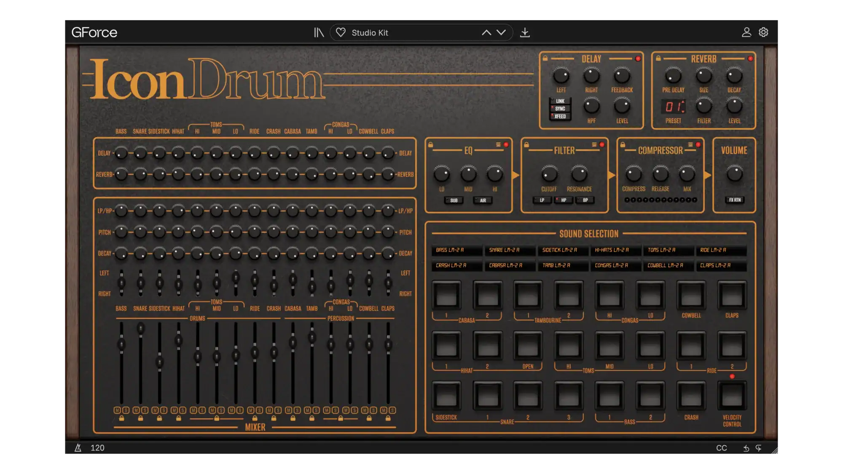The height and width of the screenshot is (474, 843).
Task: Save the preset with download arrow icon
Action: [x=525, y=32]
